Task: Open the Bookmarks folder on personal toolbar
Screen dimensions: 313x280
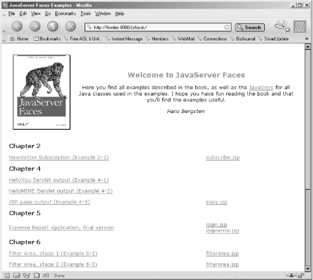Action: tap(47, 39)
